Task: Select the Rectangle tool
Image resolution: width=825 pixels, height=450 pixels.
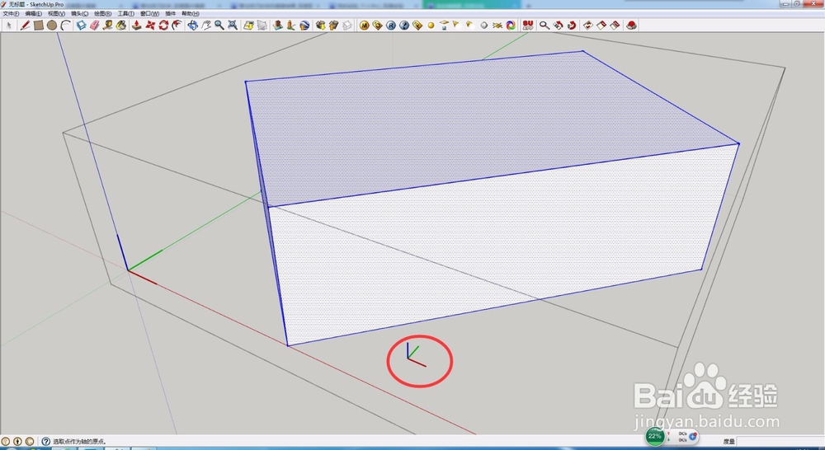Action: (x=39, y=26)
